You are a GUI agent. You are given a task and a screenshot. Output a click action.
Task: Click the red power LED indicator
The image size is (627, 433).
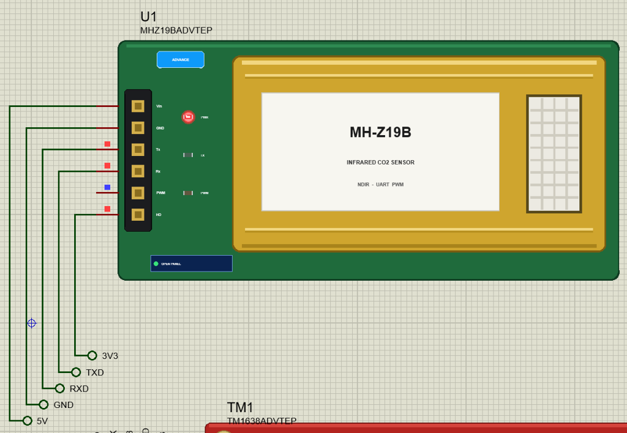point(189,117)
